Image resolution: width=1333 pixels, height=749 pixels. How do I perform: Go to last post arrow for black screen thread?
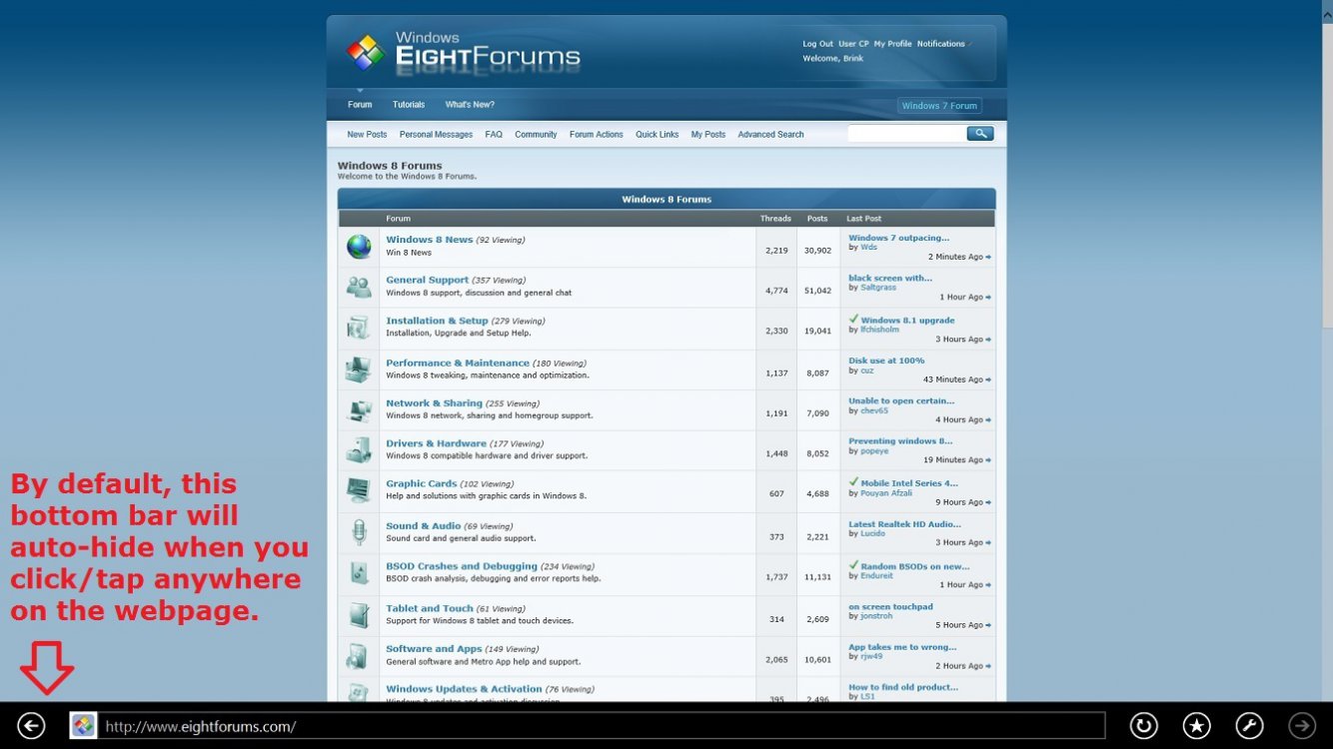click(x=988, y=298)
